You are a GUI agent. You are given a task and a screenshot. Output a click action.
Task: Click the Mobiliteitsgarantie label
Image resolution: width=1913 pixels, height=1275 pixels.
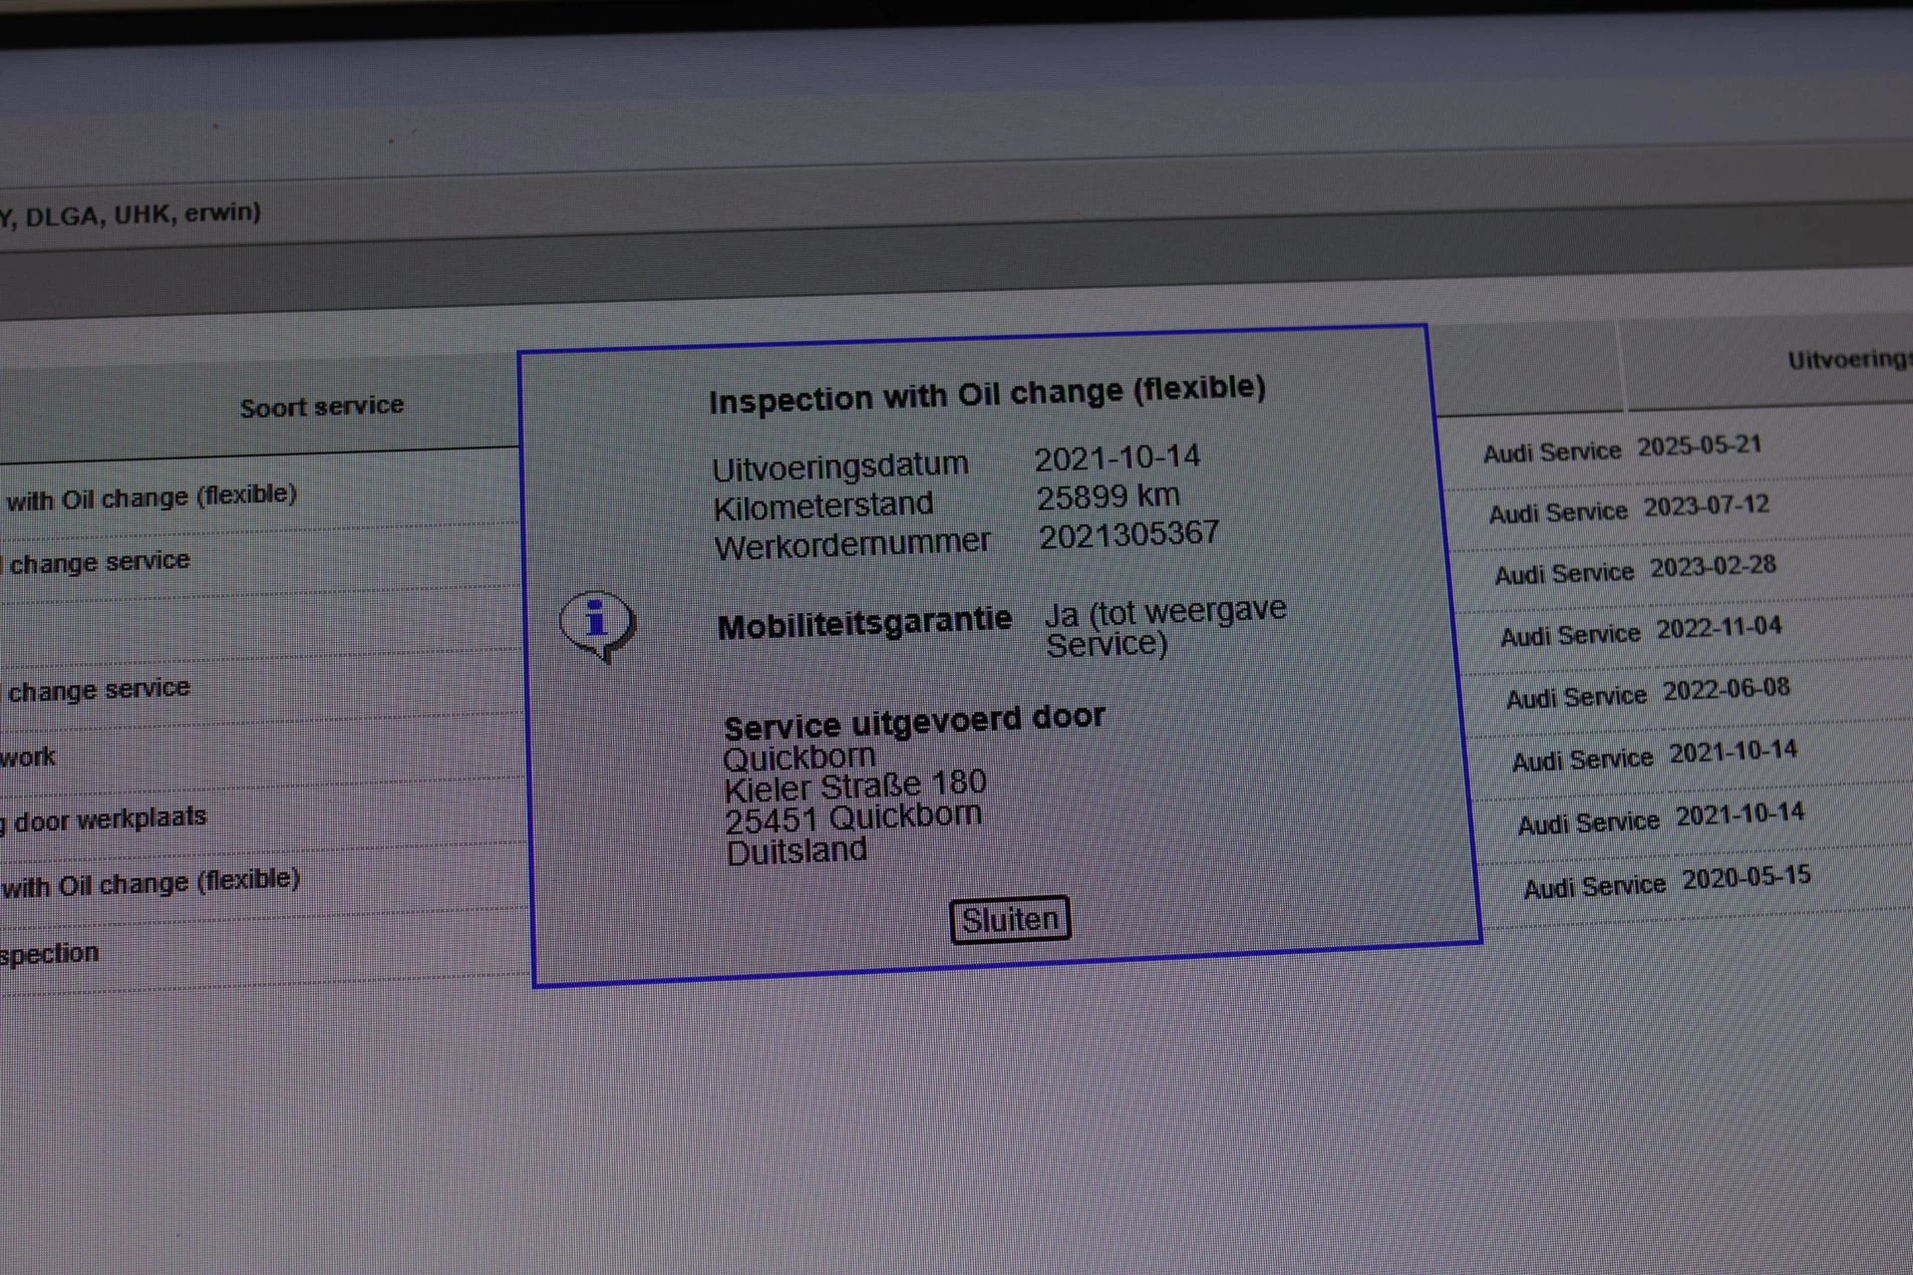point(864,624)
